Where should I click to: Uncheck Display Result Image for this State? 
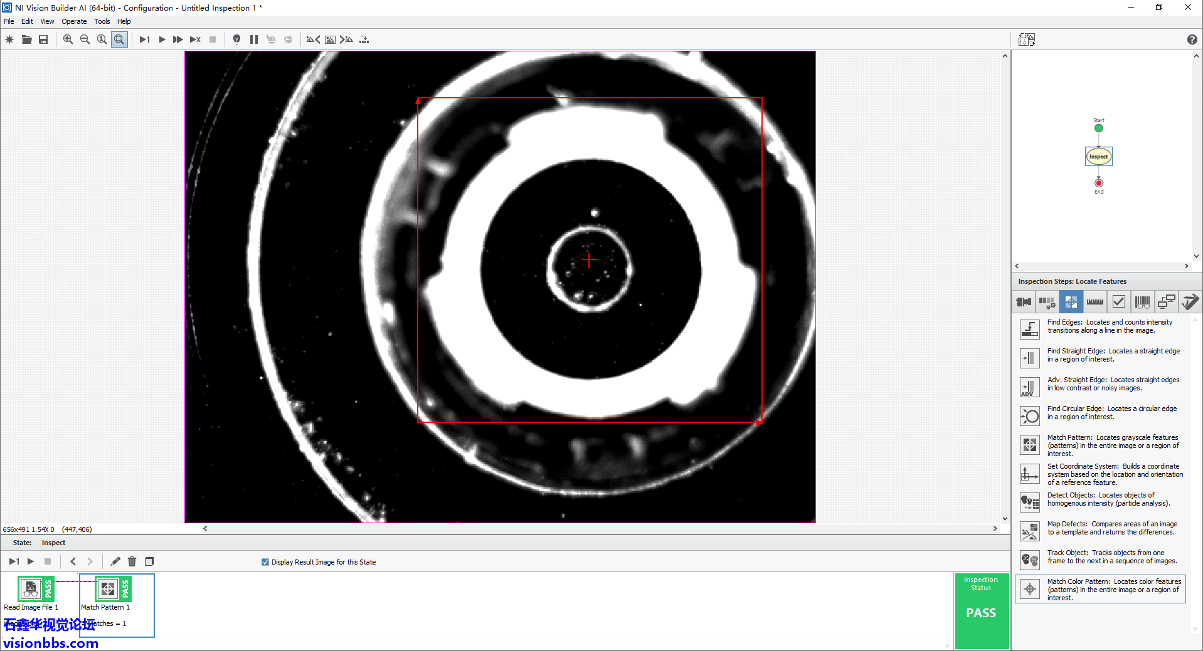(265, 562)
